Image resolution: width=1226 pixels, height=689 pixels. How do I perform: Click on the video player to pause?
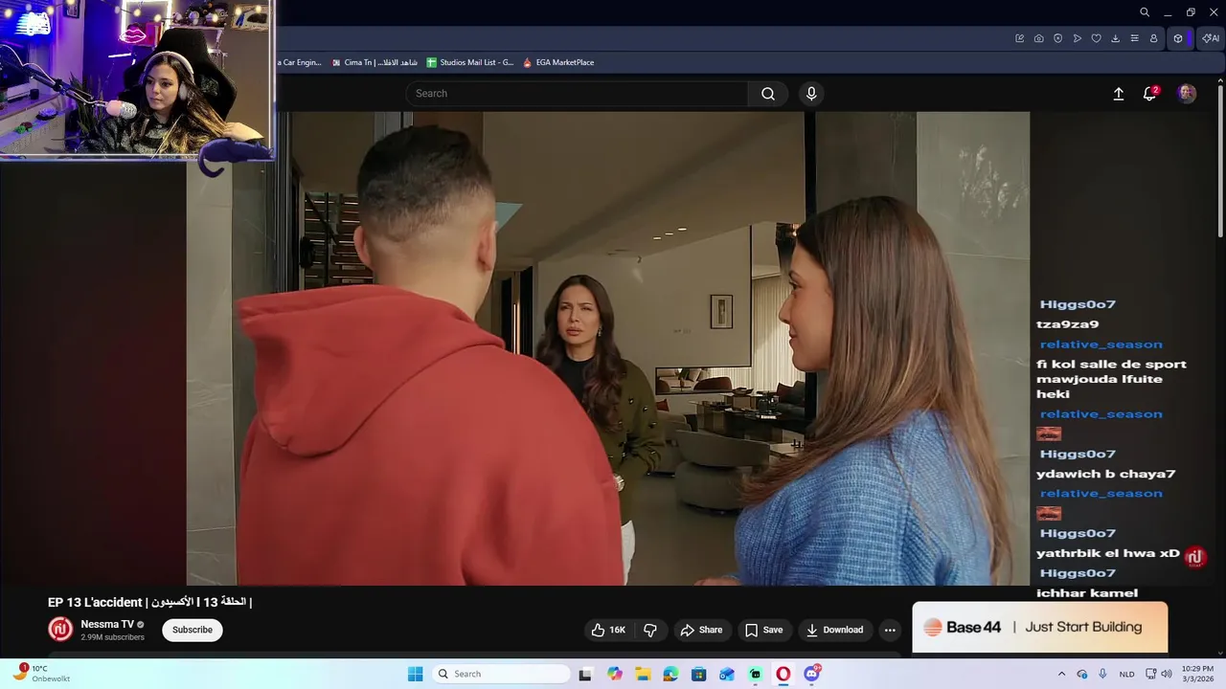(607, 348)
